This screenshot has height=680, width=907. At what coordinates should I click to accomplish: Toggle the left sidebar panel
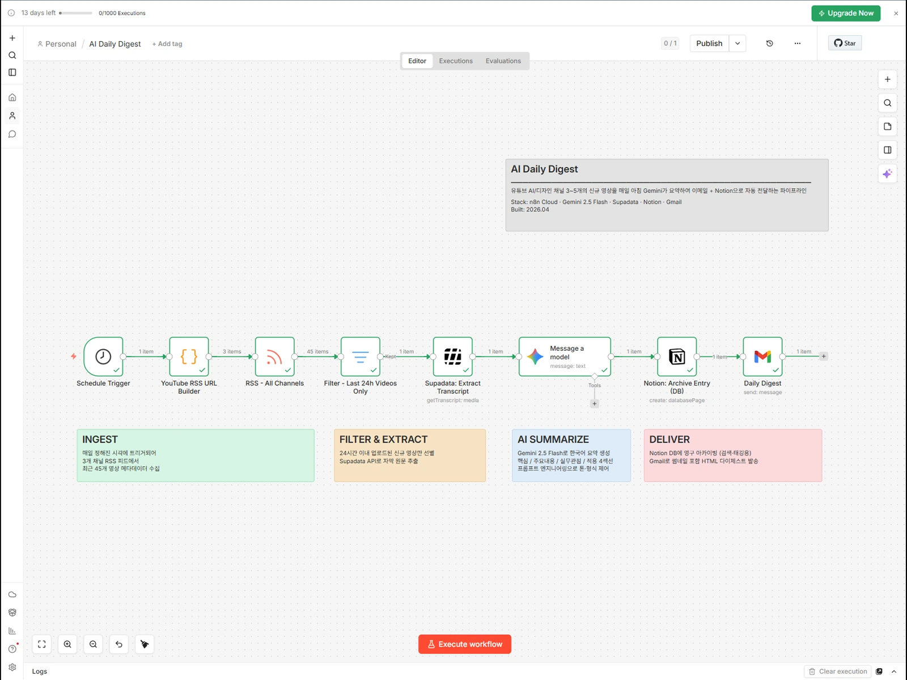click(12, 73)
